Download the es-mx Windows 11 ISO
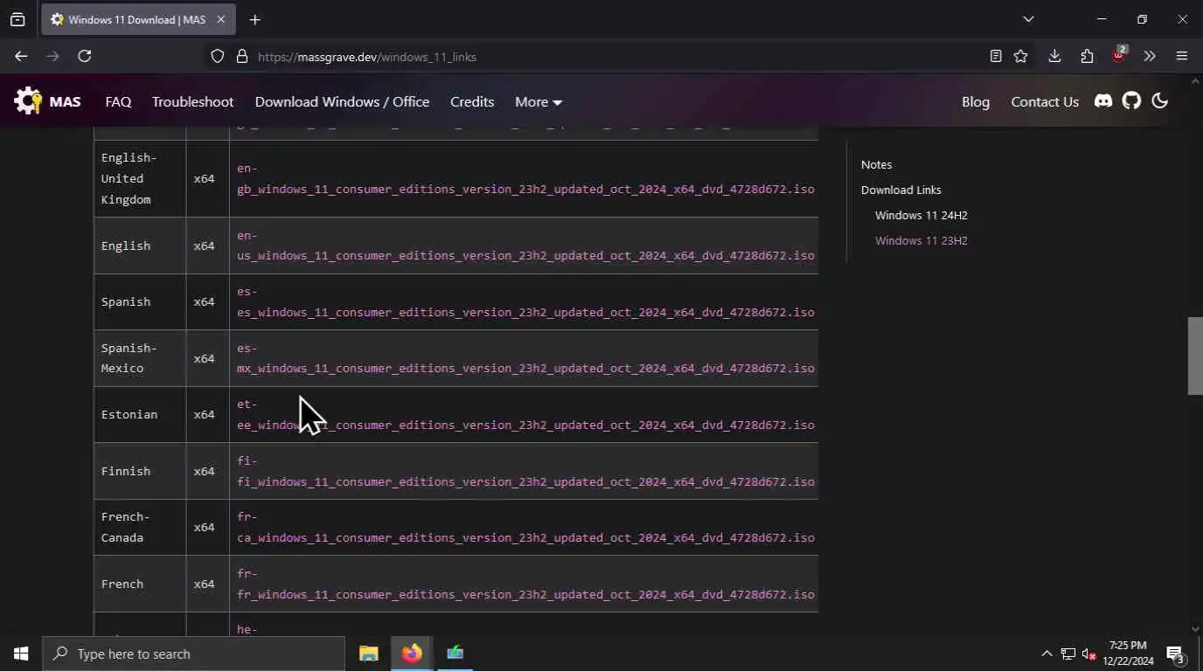This screenshot has width=1203, height=671. point(525,358)
